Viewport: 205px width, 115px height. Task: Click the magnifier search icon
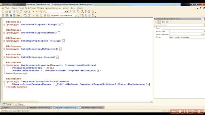44,11
